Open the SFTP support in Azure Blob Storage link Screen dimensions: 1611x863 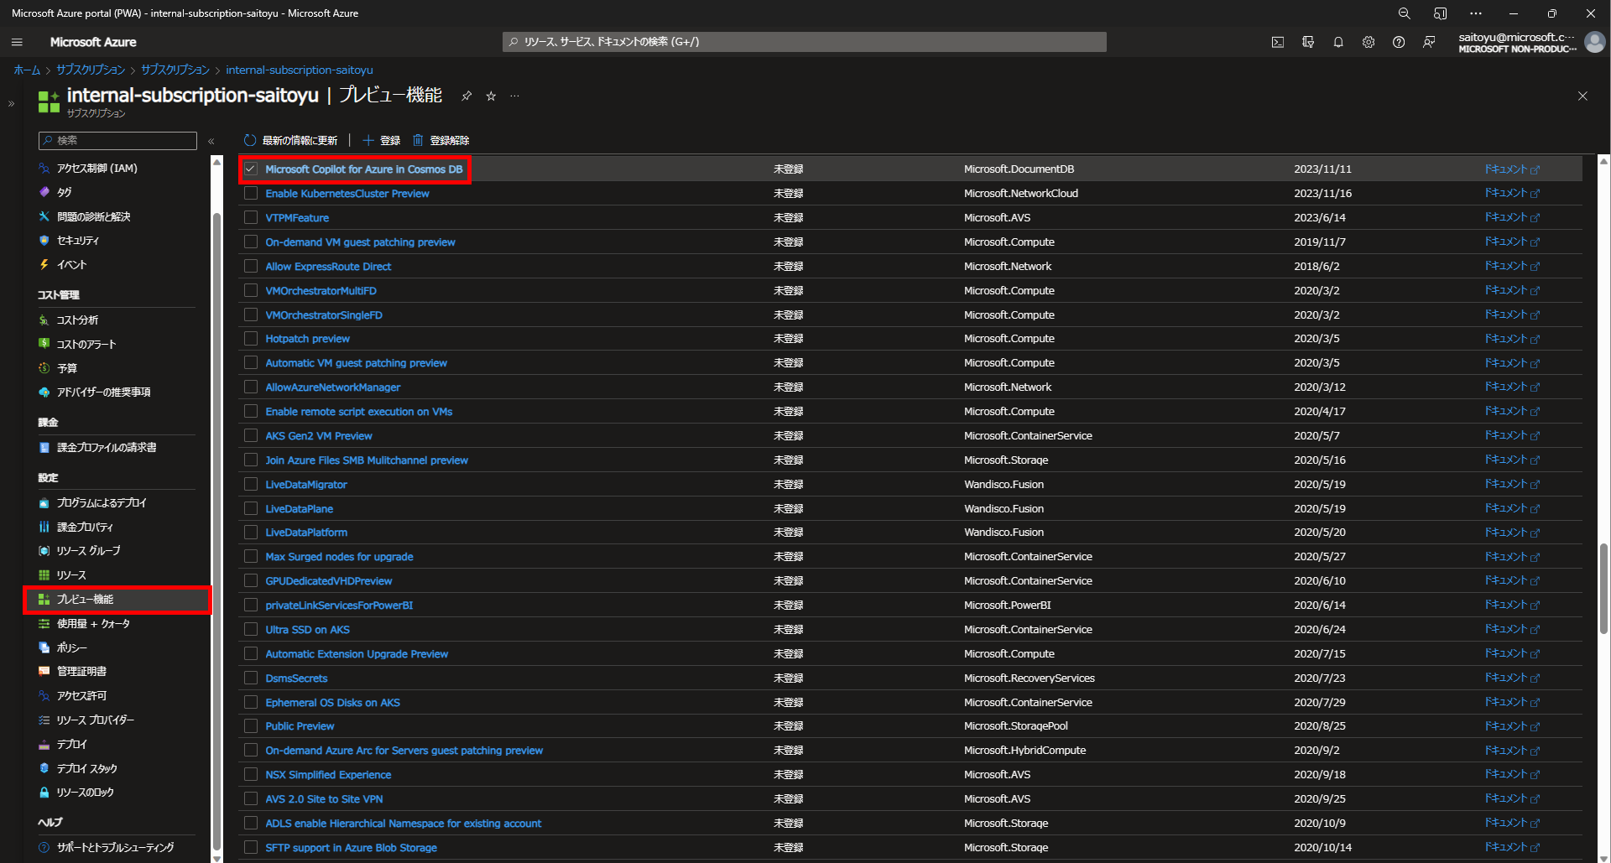click(x=351, y=848)
